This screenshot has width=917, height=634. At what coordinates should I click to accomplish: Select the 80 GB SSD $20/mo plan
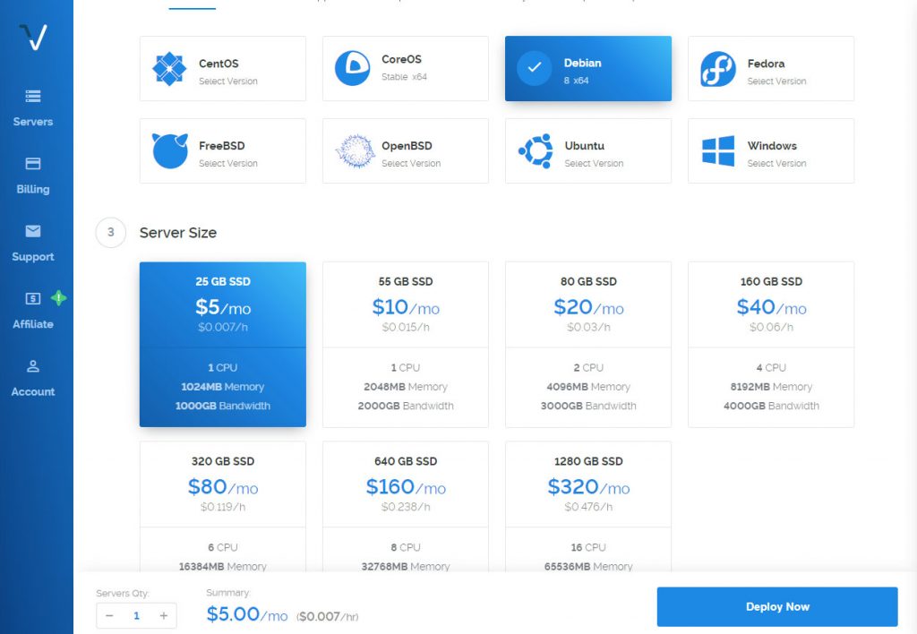588,345
